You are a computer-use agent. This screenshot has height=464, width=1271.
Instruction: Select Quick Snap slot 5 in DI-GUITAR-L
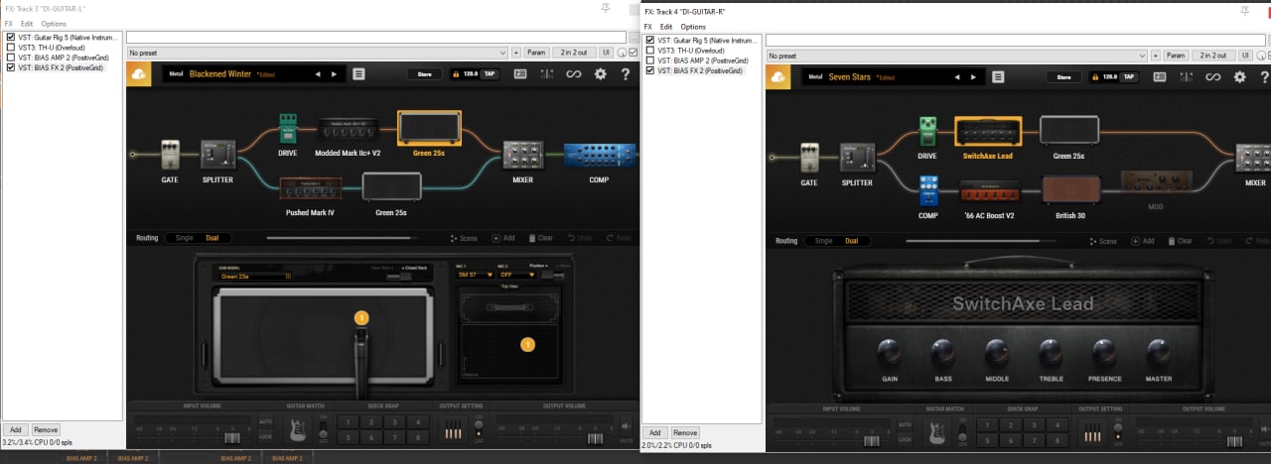tap(349, 437)
